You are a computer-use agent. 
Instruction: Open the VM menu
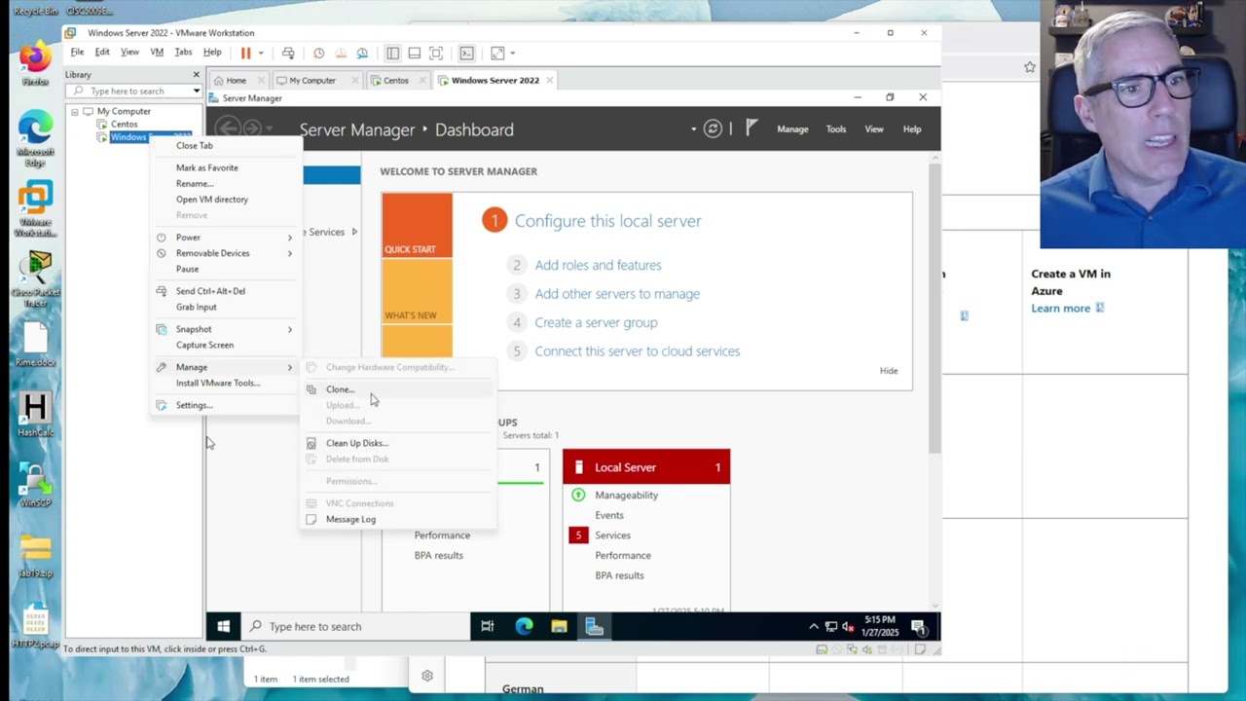tap(157, 53)
